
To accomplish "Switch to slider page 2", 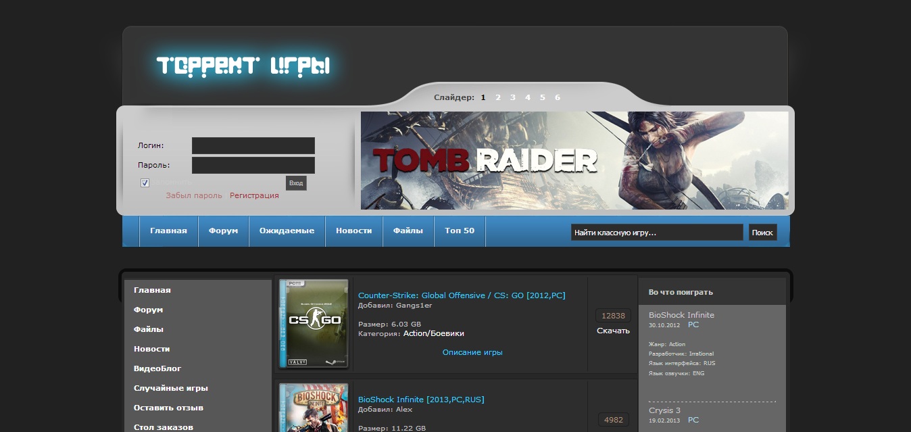I will 498,97.
